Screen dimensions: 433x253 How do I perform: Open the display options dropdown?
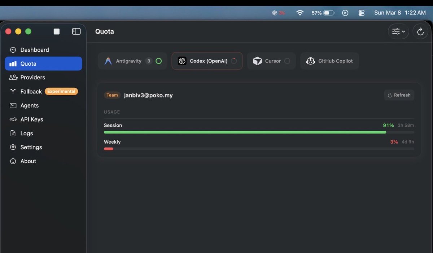[398, 31]
